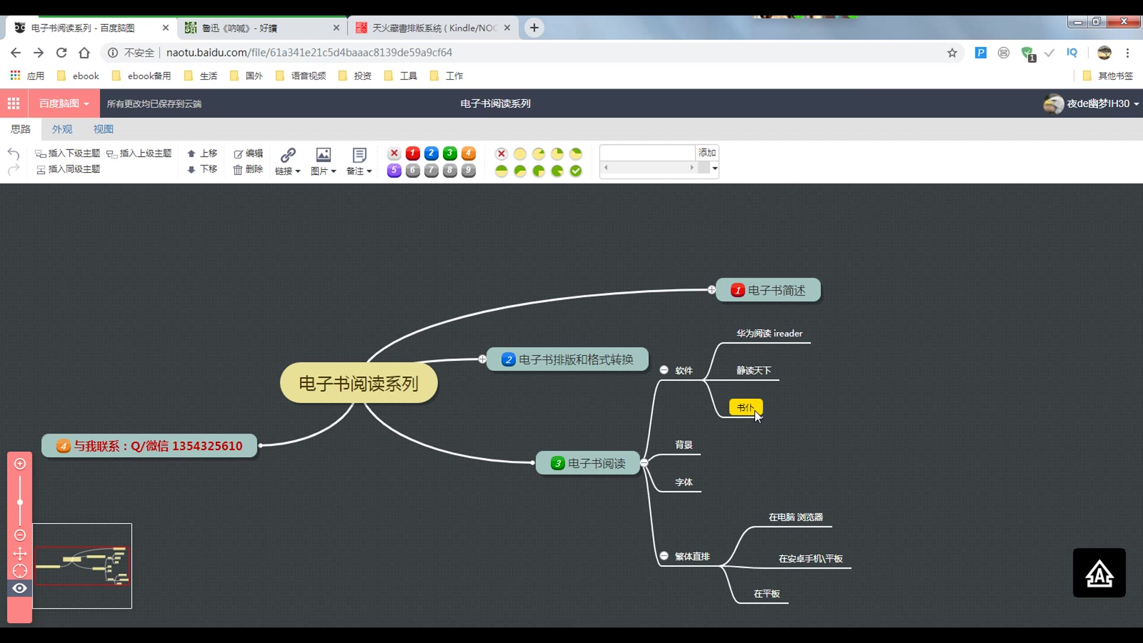The width and height of the screenshot is (1143, 643).
Task: Apply red priority 1 marker
Action: coord(413,154)
